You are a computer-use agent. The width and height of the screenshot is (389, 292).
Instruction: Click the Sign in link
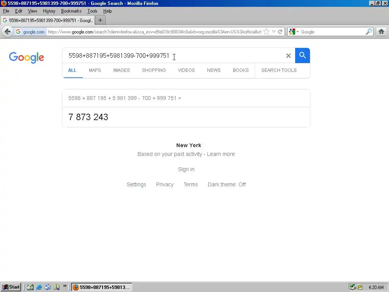(186, 169)
